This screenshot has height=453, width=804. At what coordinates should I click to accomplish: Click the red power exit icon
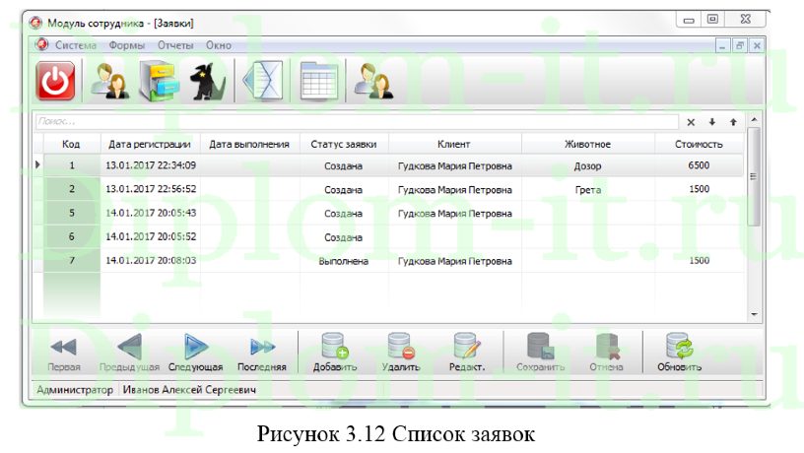(x=55, y=81)
